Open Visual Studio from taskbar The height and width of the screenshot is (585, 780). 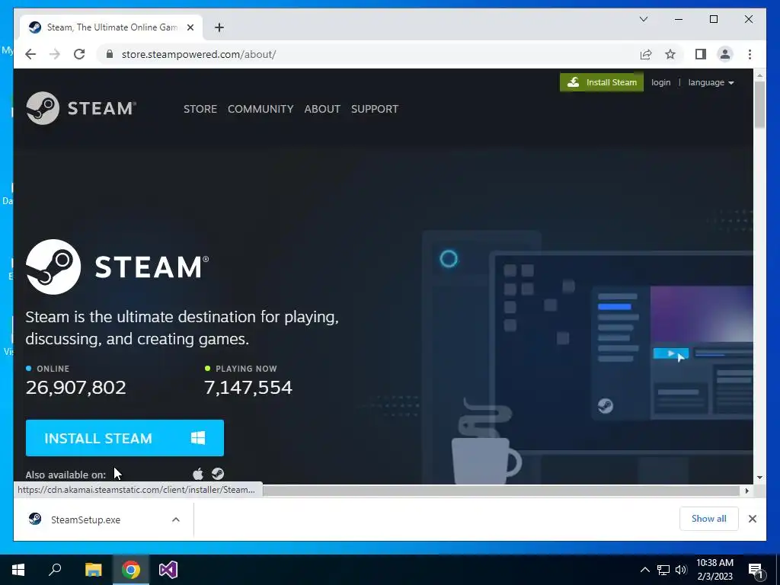point(168,570)
